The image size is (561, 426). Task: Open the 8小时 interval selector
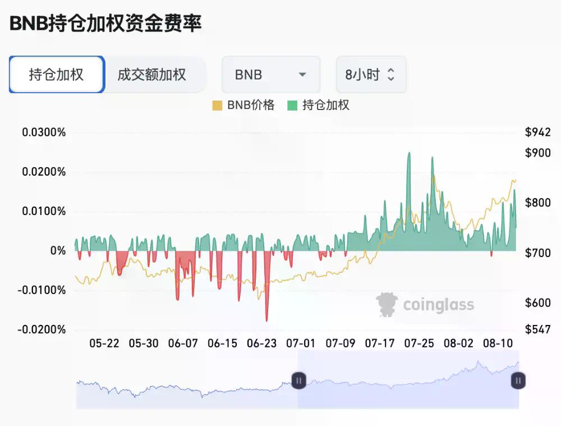[x=370, y=75]
